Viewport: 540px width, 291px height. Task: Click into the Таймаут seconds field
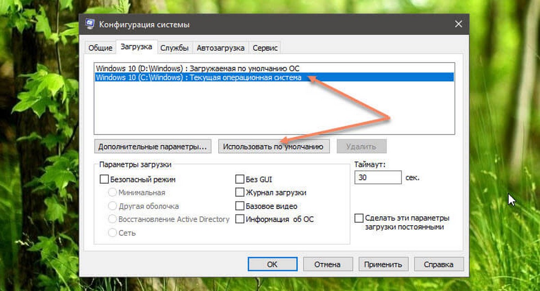point(378,177)
